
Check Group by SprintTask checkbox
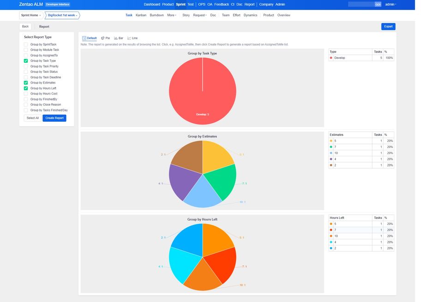tap(26, 44)
